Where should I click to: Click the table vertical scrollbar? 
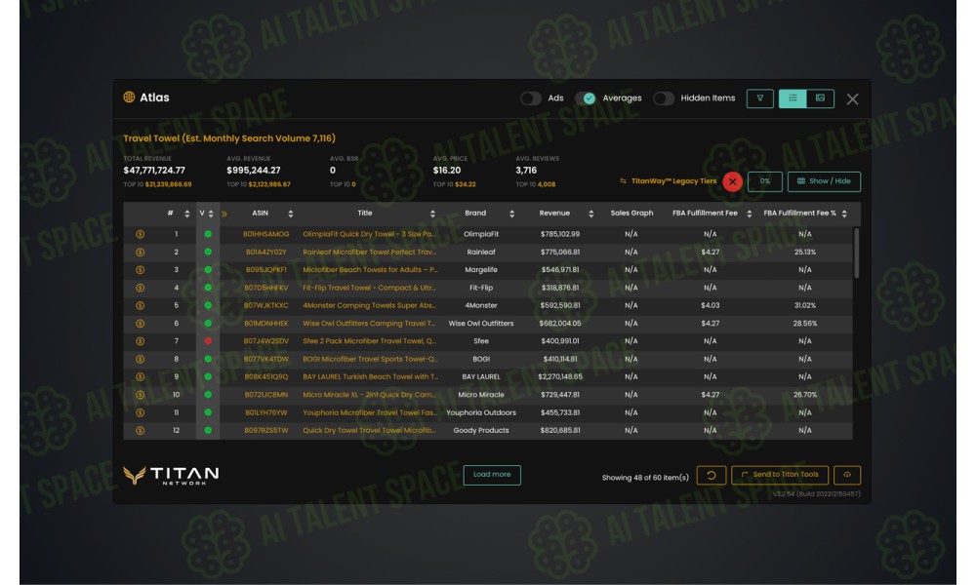pos(857,253)
